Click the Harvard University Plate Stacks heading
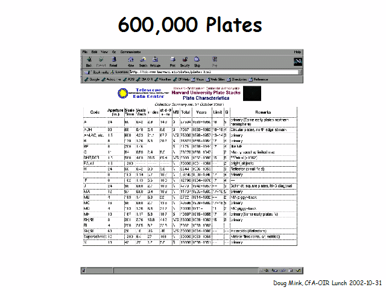The height and width of the screenshot is (290, 386). 206,92
